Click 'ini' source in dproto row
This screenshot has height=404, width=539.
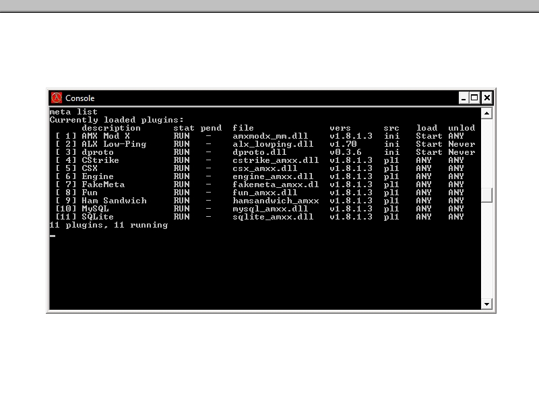click(x=391, y=152)
